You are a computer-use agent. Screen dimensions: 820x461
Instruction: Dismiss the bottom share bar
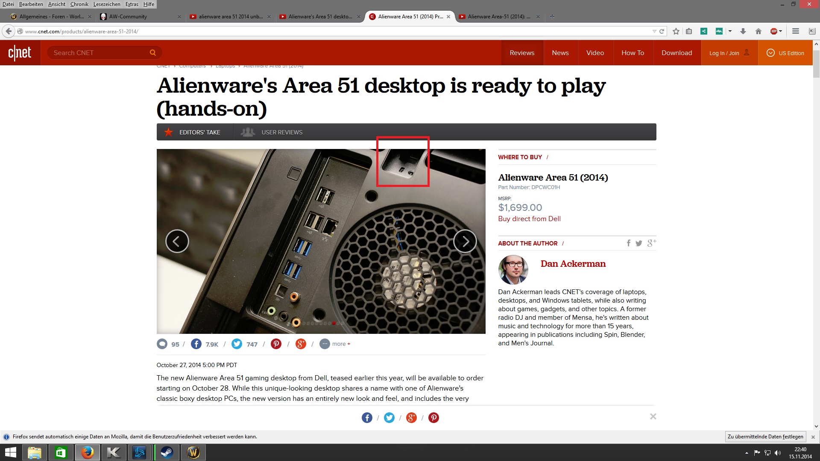click(653, 416)
